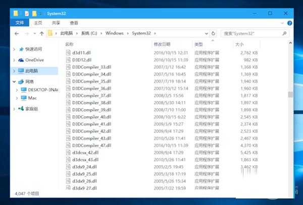
Task: Select 此电脑 in navigation pane
Action: (31, 71)
